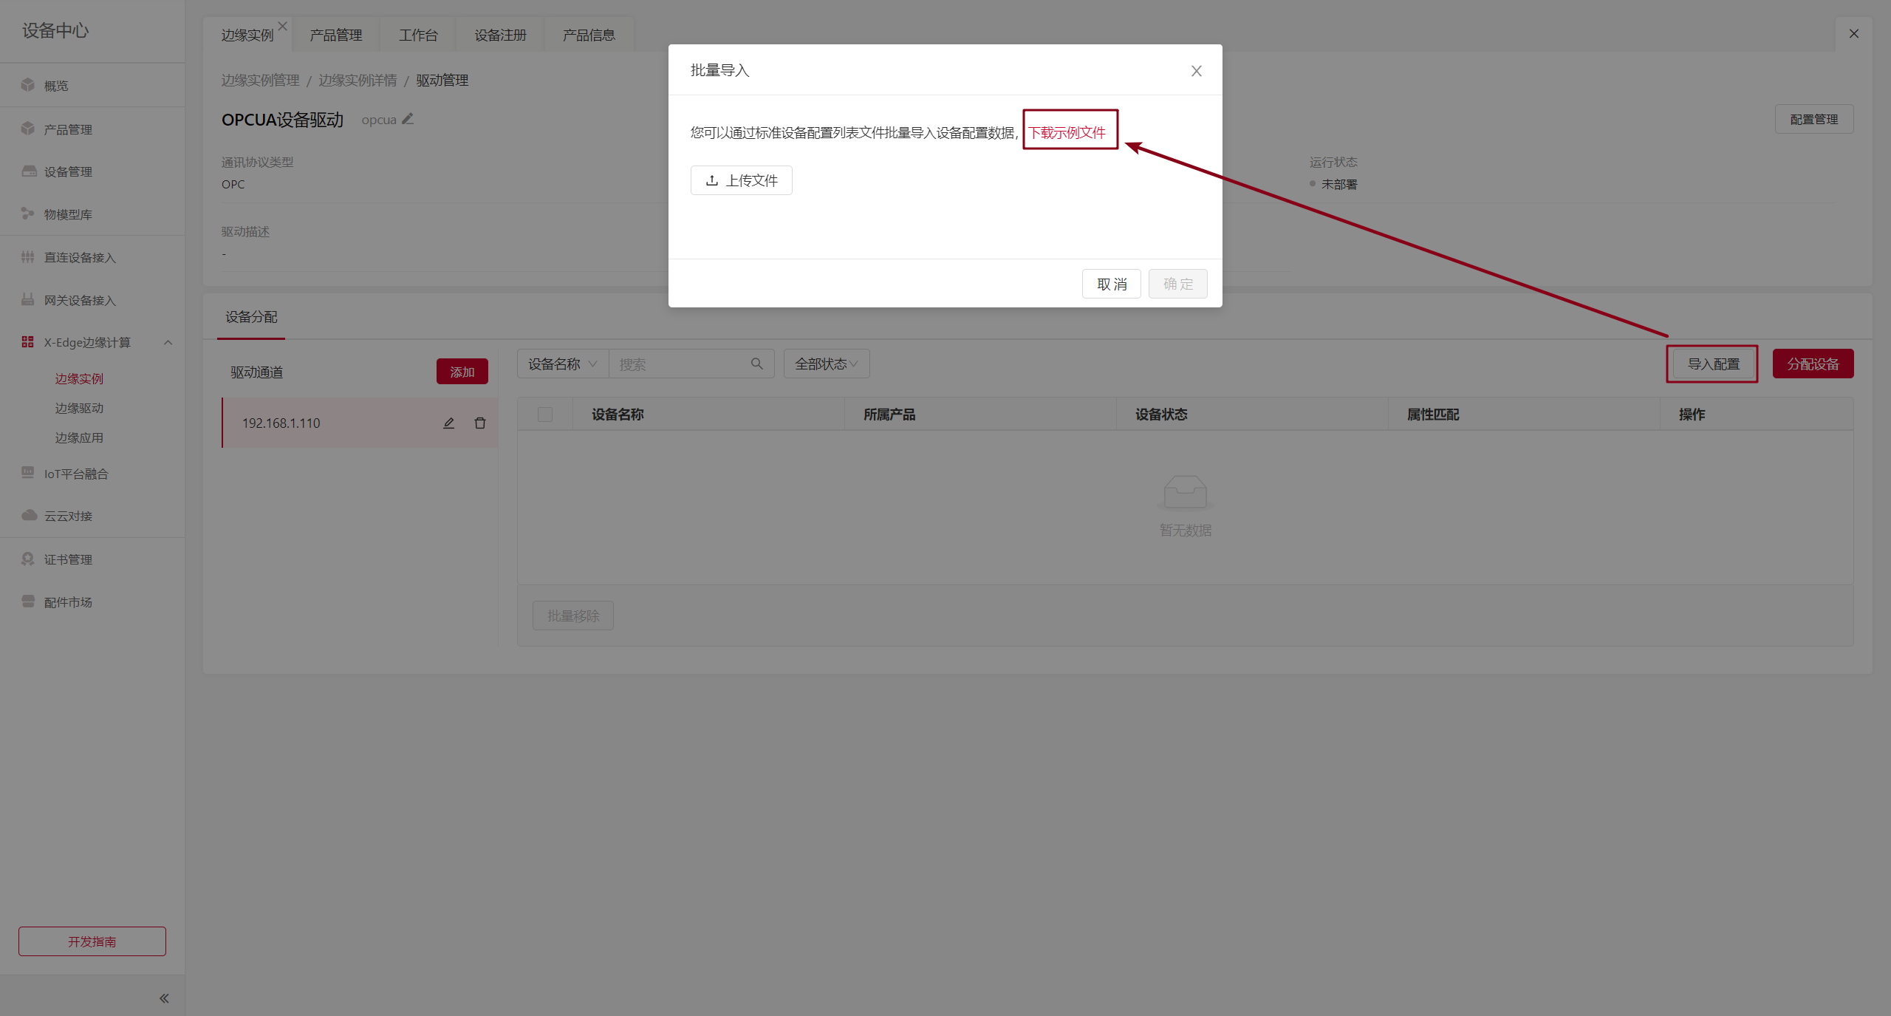Collapse the X-Edge边缘计算 menu
1891x1016 pixels.
click(x=168, y=342)
